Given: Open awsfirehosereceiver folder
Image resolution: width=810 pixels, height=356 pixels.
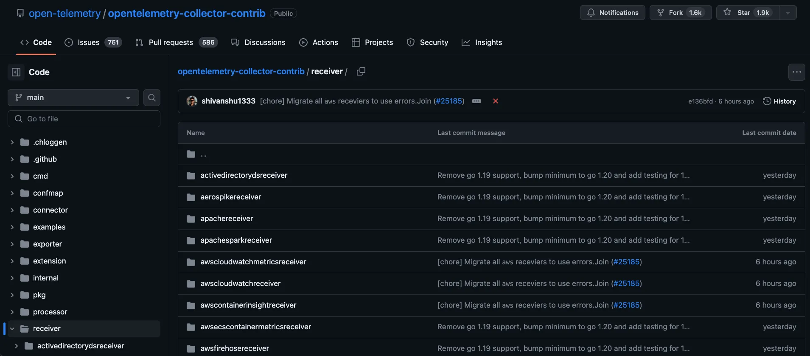Looking at the screenshot, I should pos(235,348).
